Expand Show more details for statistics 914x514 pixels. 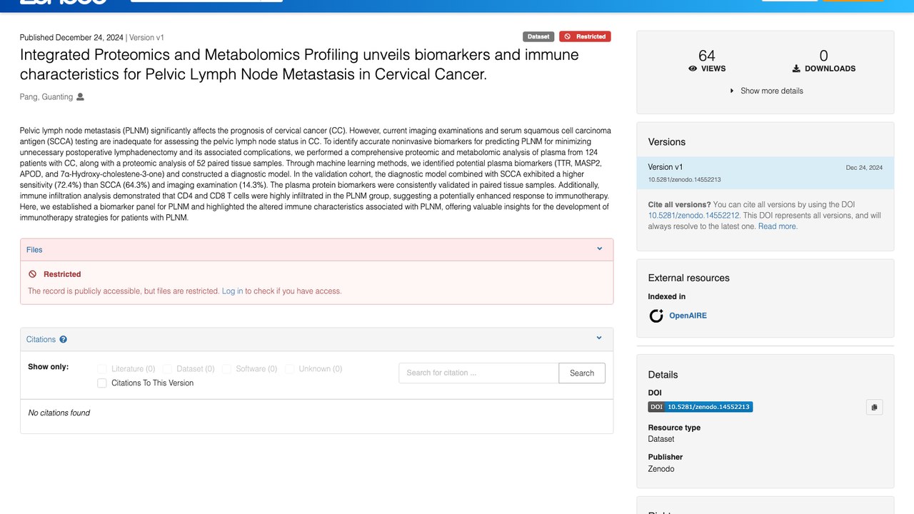pos(765,91)
